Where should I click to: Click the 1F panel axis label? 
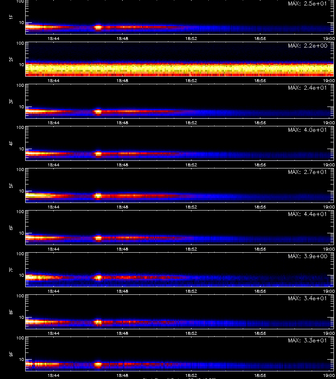[11, 17]
